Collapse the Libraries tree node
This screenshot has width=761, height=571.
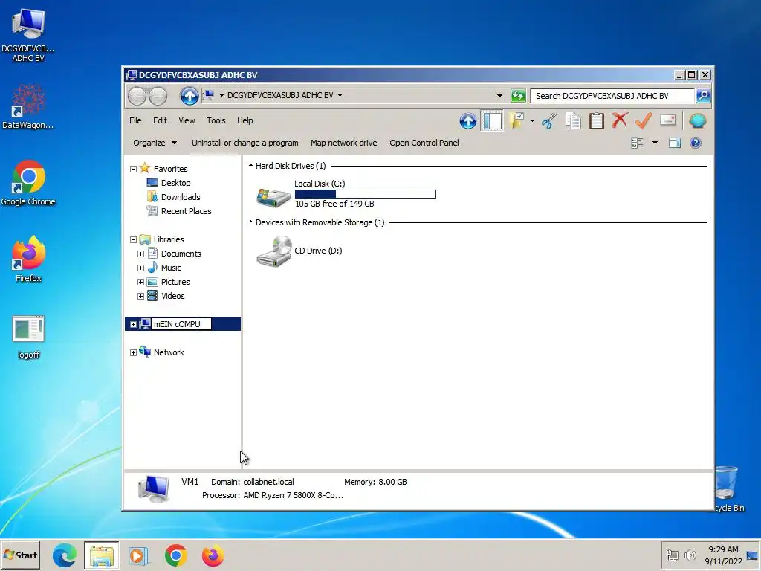pyautogui.click(x=134, y=240)
